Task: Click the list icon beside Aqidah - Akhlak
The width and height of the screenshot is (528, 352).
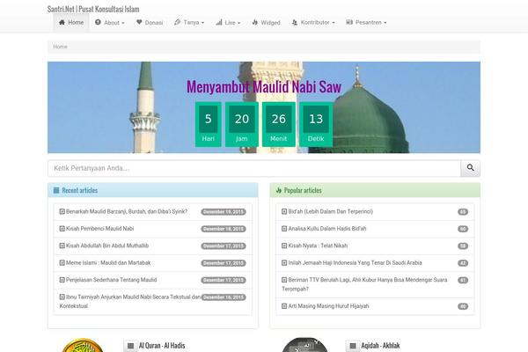Action: tap(353, 346)
